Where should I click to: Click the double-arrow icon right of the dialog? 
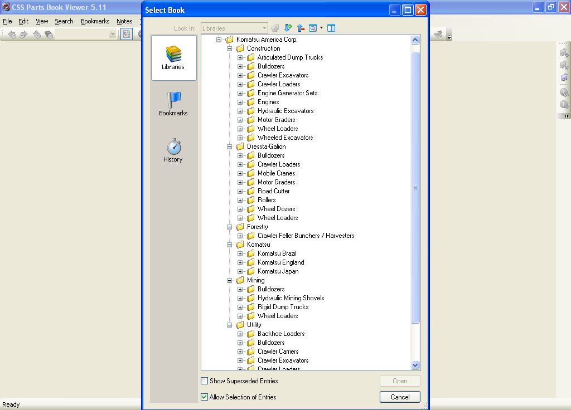(x=438, y=34)
